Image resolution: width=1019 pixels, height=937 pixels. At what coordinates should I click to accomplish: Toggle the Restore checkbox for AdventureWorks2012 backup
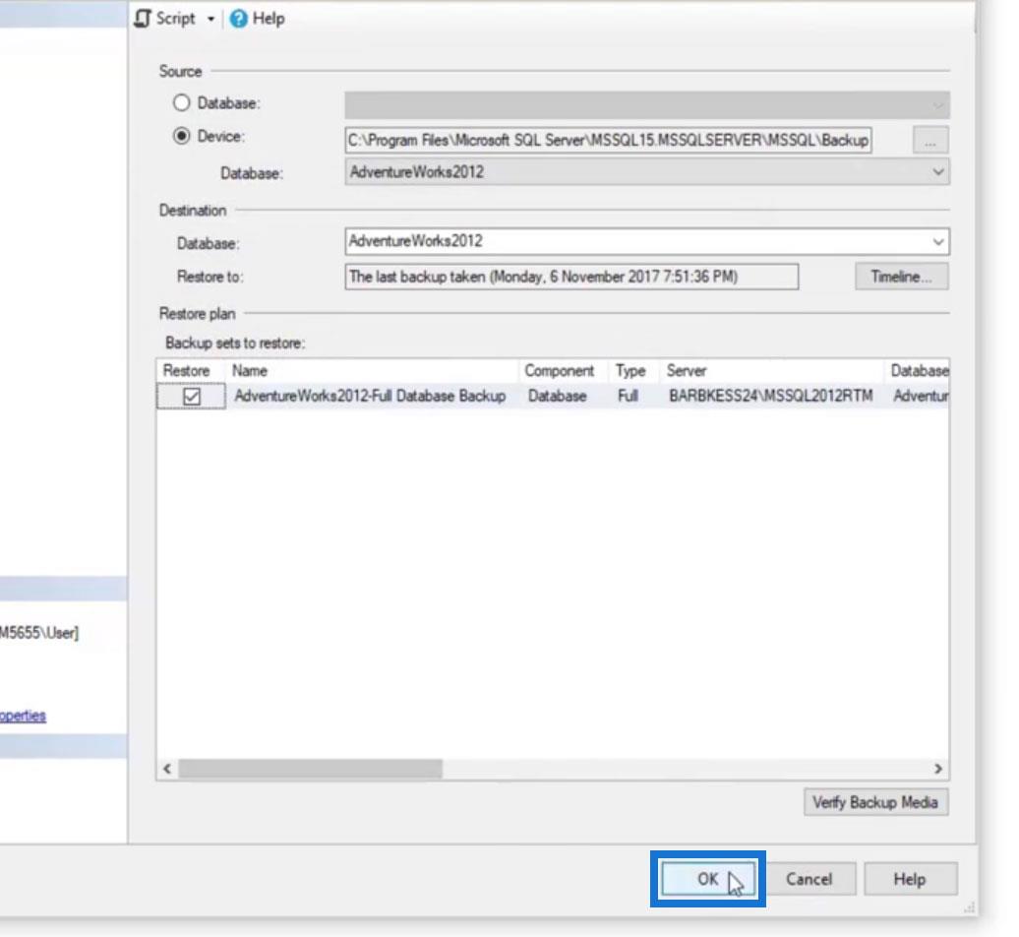click(x=192, y=396)
